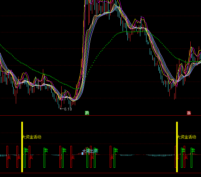Viewport: 201px width, 177px height.
Task: Click the 6.18 lowest price label
Action: coord(68,109)
